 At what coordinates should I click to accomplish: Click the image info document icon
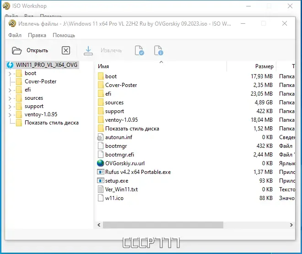click(158, 50)
